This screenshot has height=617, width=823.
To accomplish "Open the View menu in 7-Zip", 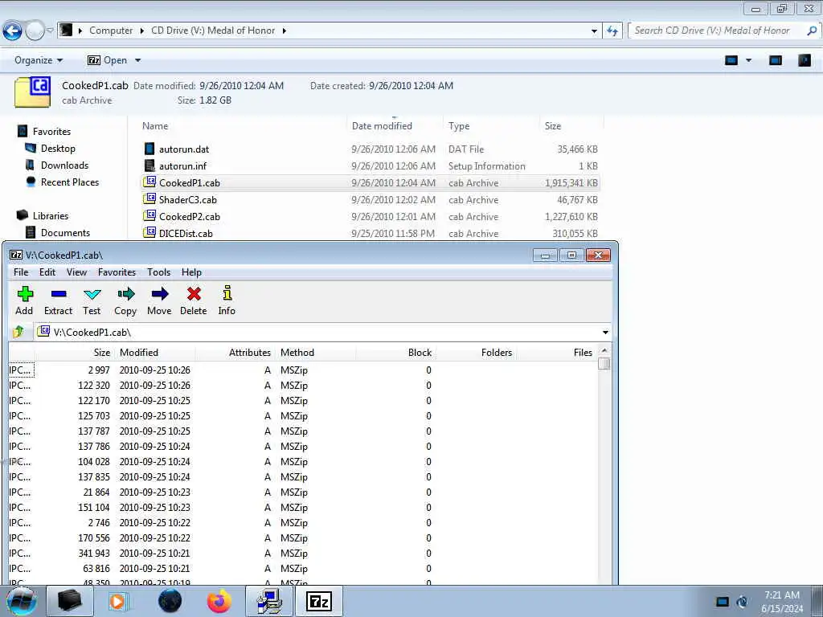I will (x=76, y=272).
